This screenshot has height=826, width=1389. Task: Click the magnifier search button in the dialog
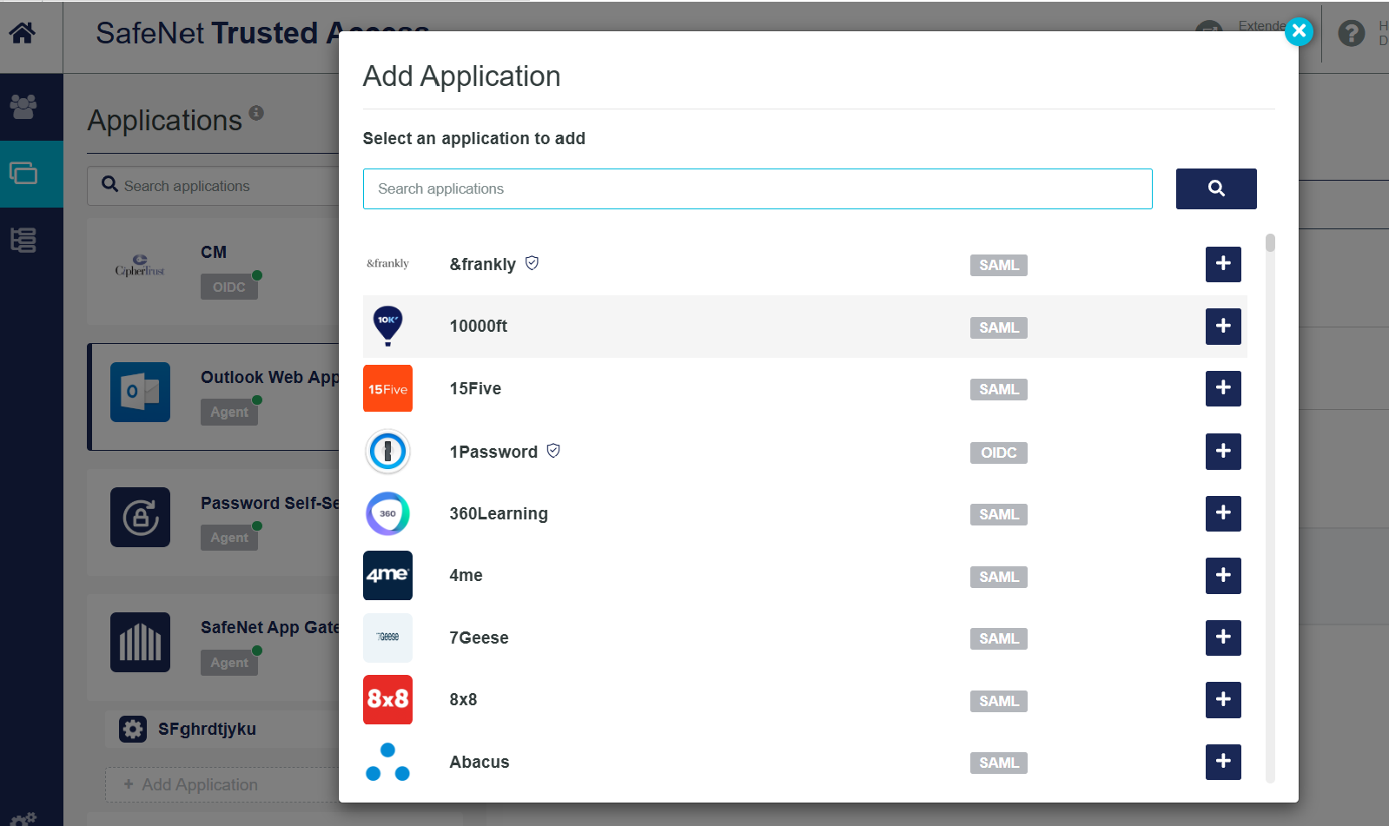point(1216,188)
